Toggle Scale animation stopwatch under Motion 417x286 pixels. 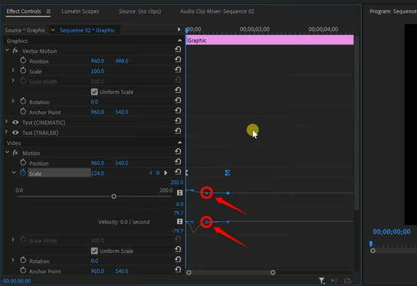(24, 173)
